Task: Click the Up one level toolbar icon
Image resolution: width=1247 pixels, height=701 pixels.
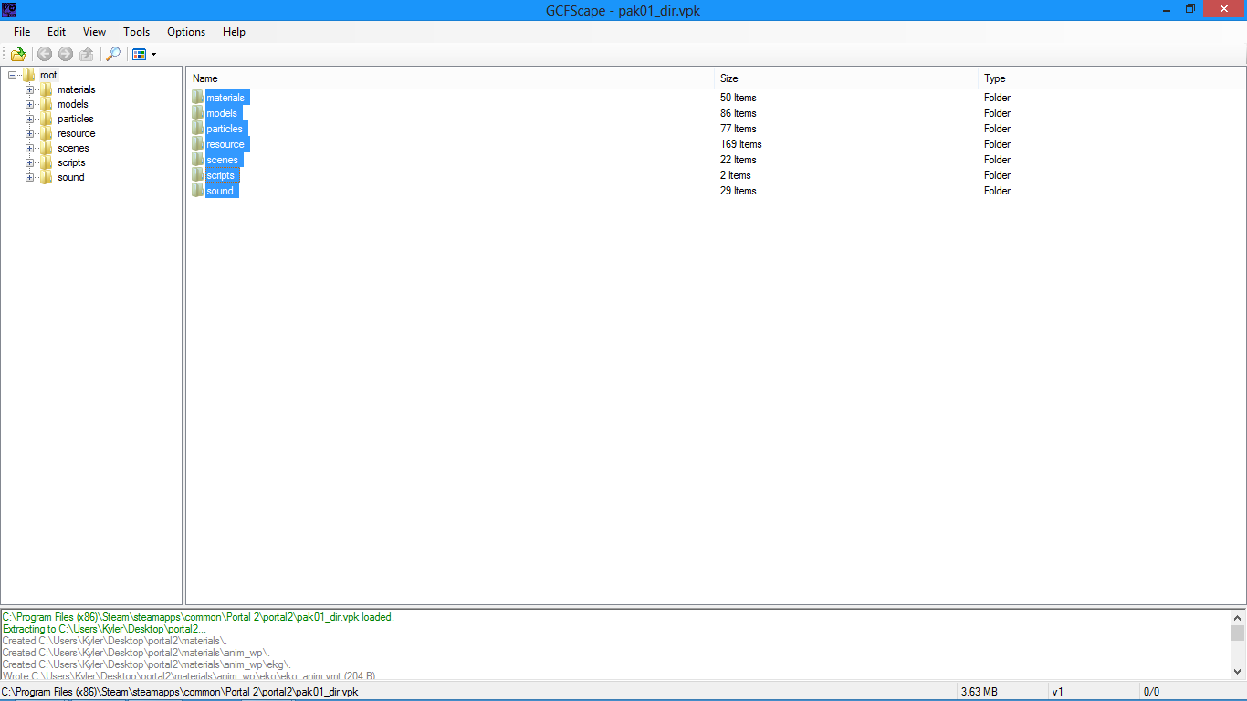Action: pos(87,54)
